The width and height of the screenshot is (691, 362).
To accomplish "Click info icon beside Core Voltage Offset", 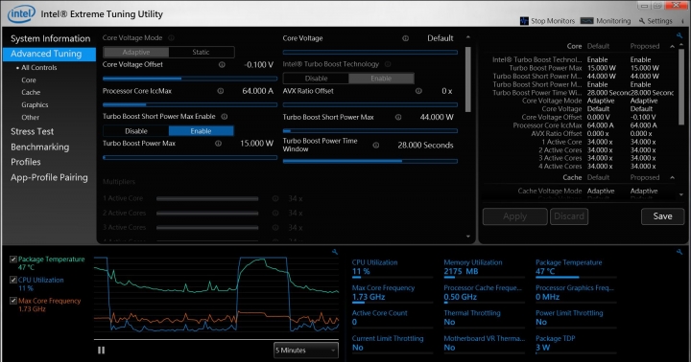I will pos(222,65).
